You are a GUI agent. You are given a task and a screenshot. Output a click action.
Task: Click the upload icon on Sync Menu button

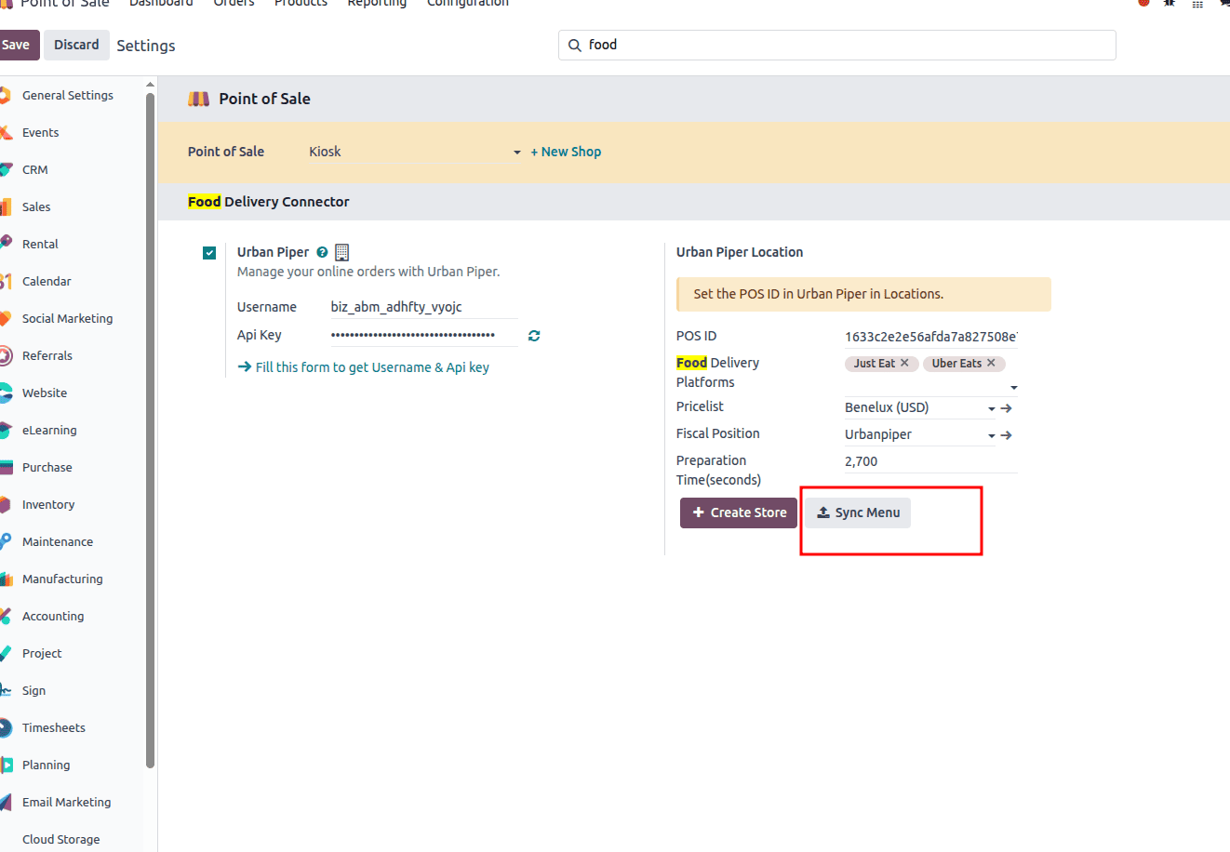coord(822,512)
